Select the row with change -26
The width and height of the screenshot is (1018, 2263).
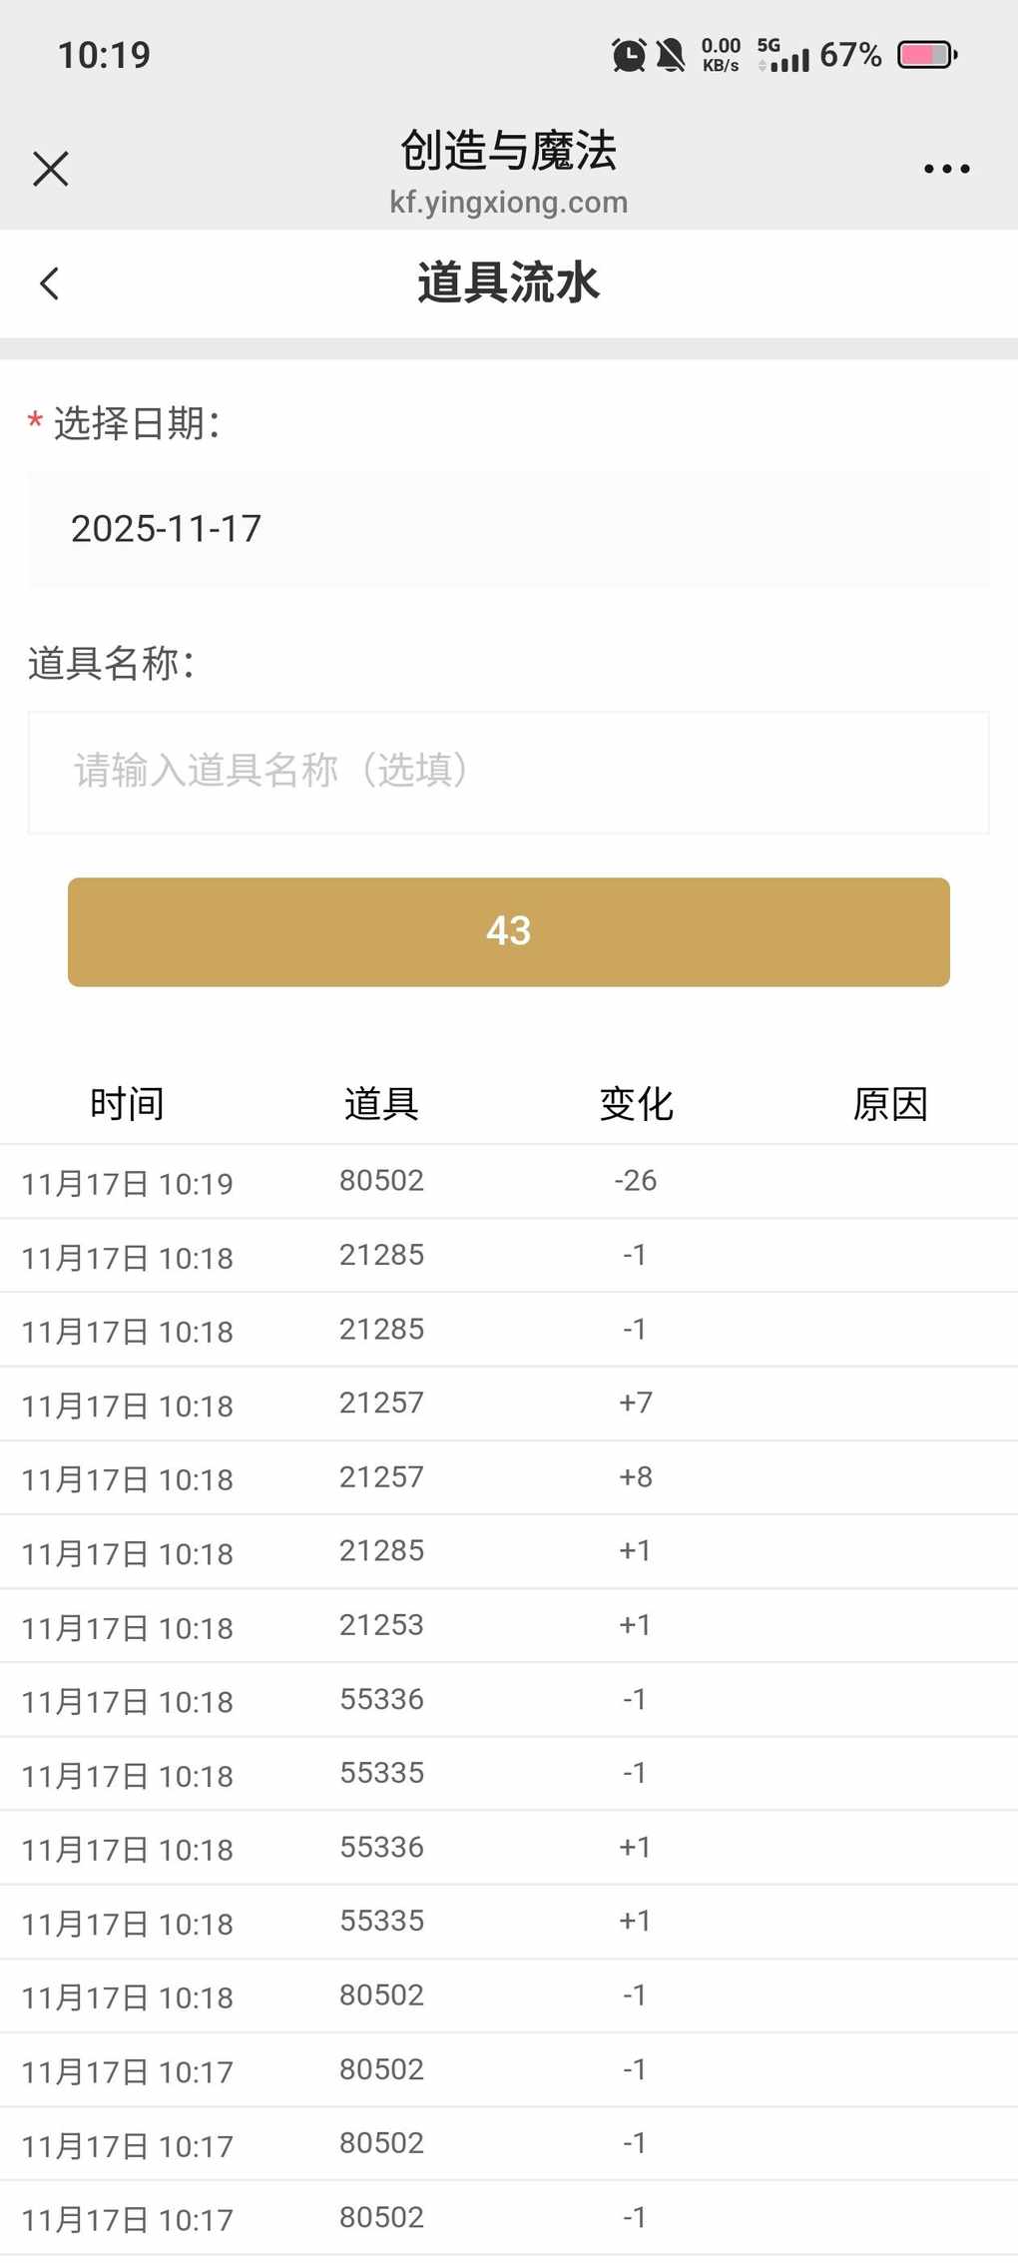[x=508, y=1181]
